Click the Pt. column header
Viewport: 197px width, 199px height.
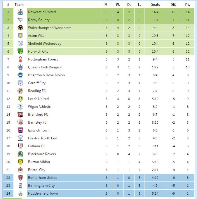[x=187, y=5]
